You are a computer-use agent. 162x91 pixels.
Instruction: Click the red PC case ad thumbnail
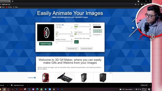click(x=46, y=78)
